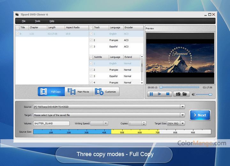Click the step-forward frame button
The height and width of the screenshot is (166, 230).
(x=159, y=94)
